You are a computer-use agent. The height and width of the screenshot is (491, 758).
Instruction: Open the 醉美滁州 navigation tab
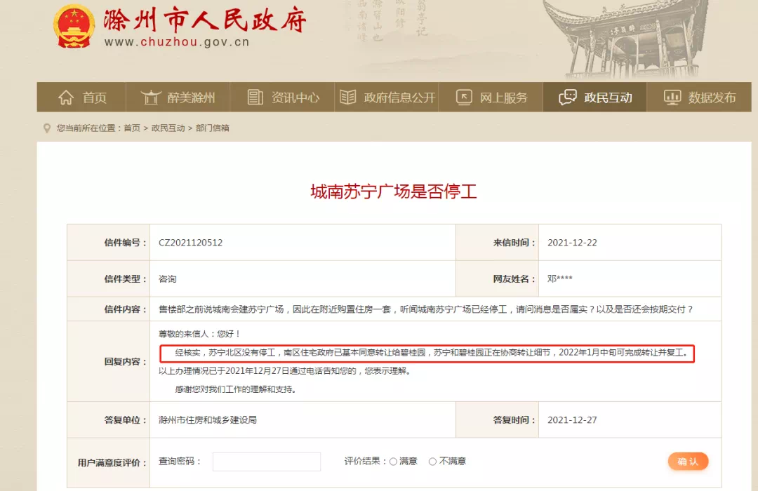click(178, 97)
